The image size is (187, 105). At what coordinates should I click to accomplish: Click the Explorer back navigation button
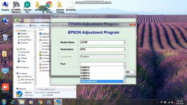pos(15,20)
